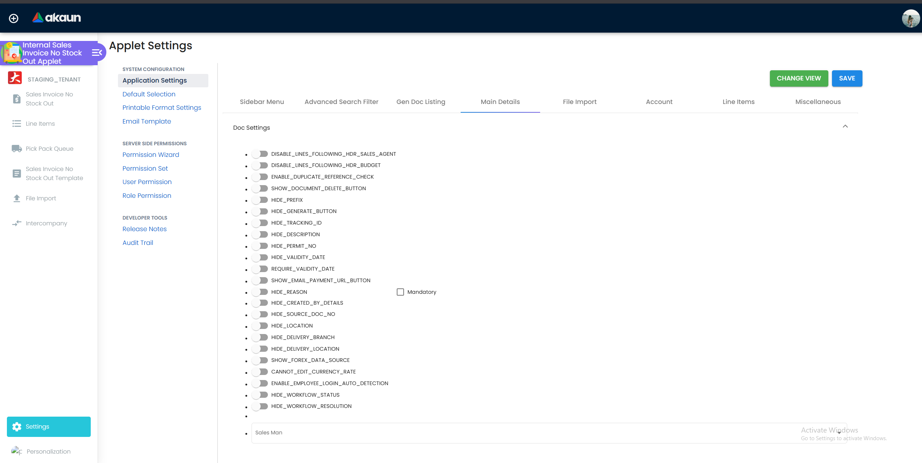This screenshot has height=463, width=922.
Task: Open the Audit Trail link
Action: (138, 243)
